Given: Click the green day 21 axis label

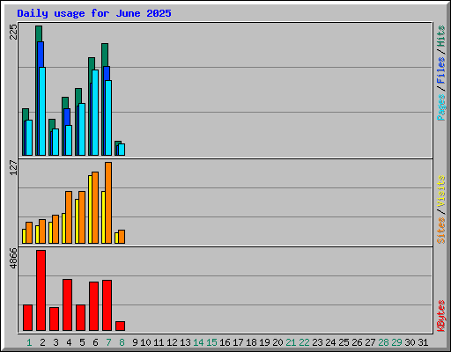Looking at the screenshot, I should (291, 342).
